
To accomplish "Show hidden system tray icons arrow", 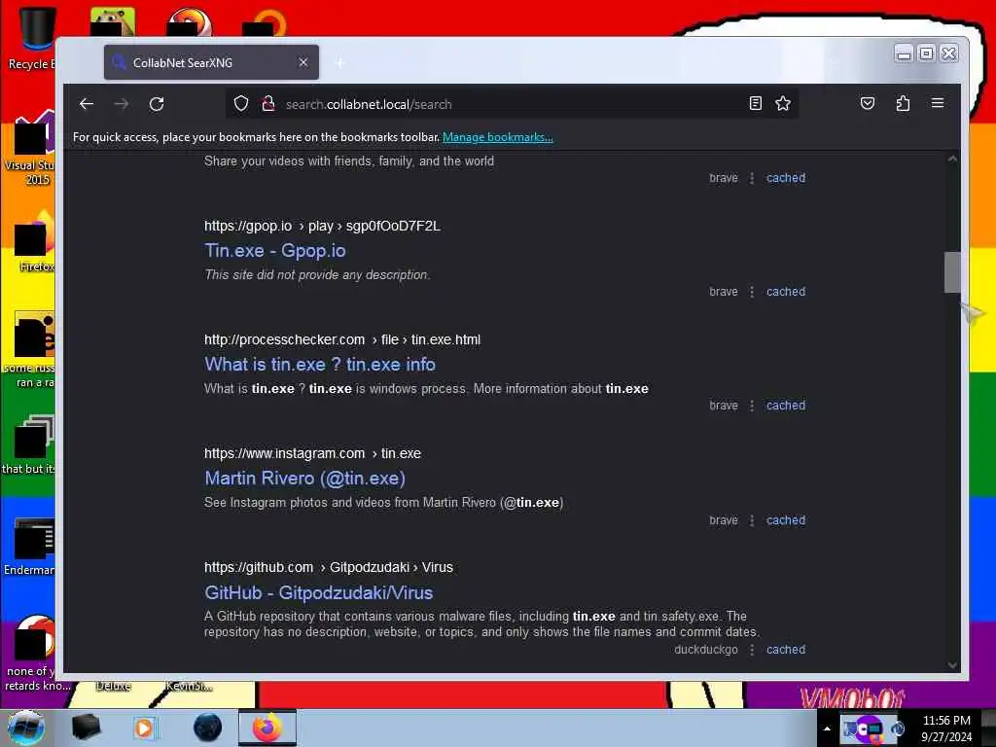I will [x=827, y=729].
